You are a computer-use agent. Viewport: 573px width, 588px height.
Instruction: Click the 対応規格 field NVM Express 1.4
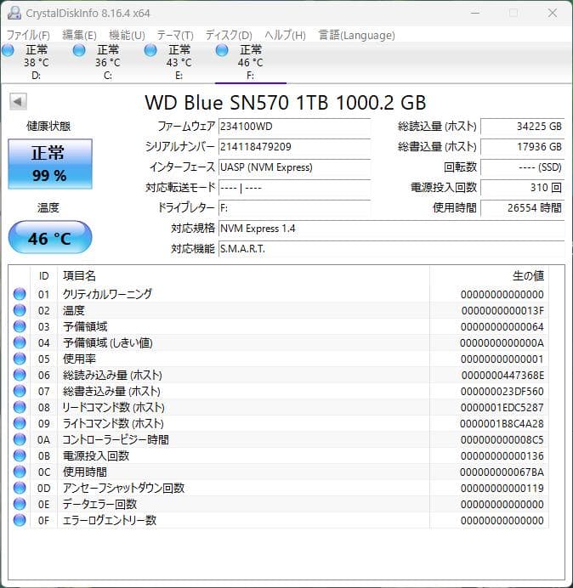(x=391, y=228)
